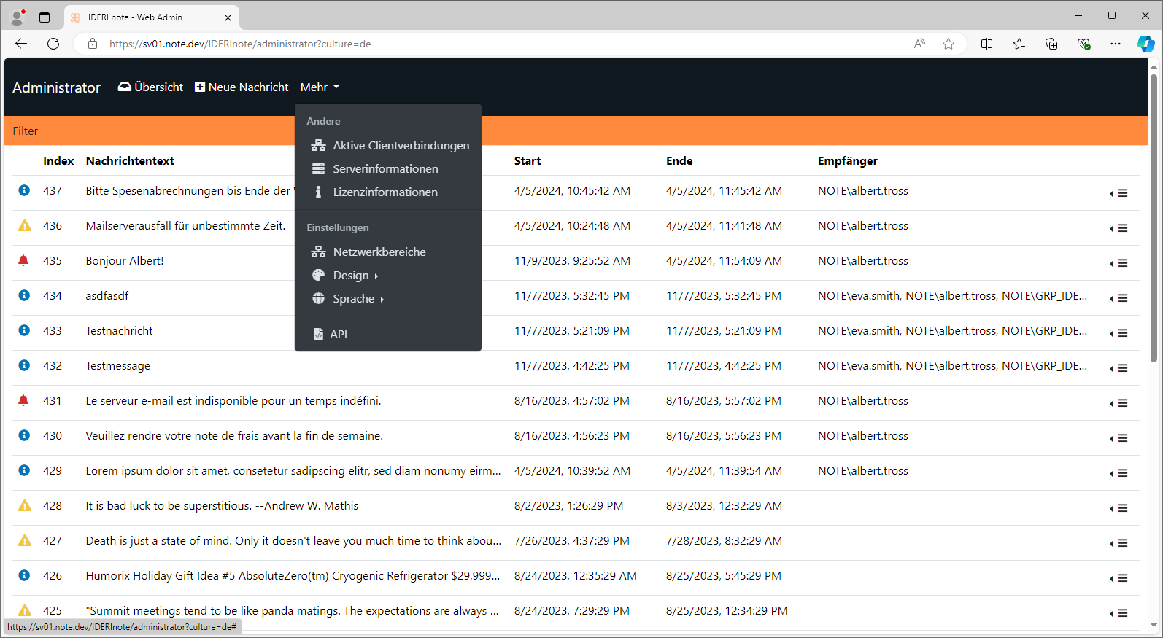The height and width of the screenshot is (638, 1163).
Task: Create a Neue Nachricht
Action: 242,87
